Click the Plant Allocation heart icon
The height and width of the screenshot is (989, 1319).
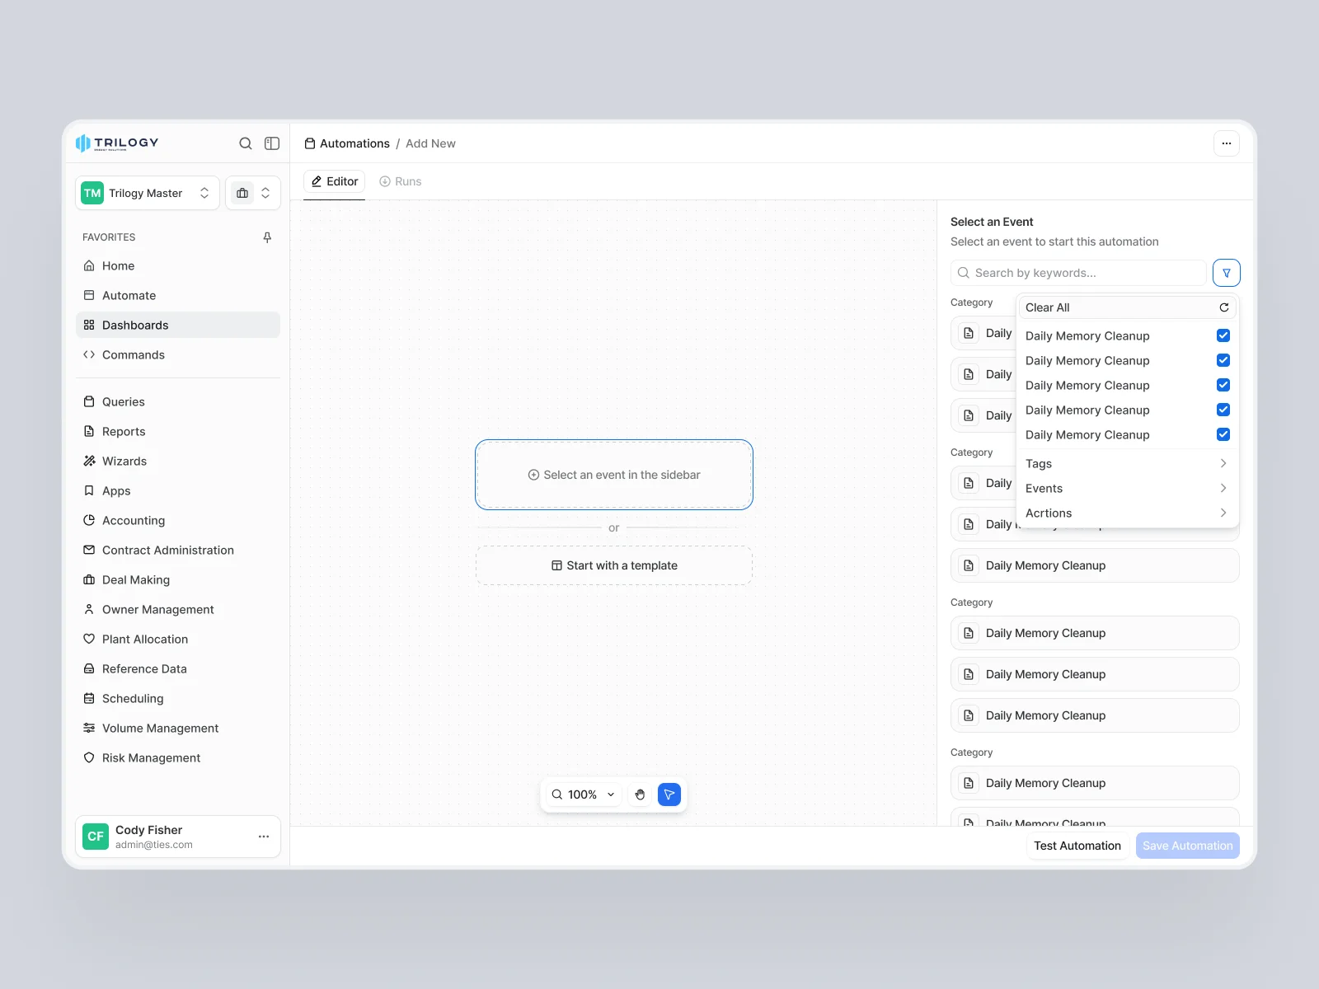click(x=89, y=639)
